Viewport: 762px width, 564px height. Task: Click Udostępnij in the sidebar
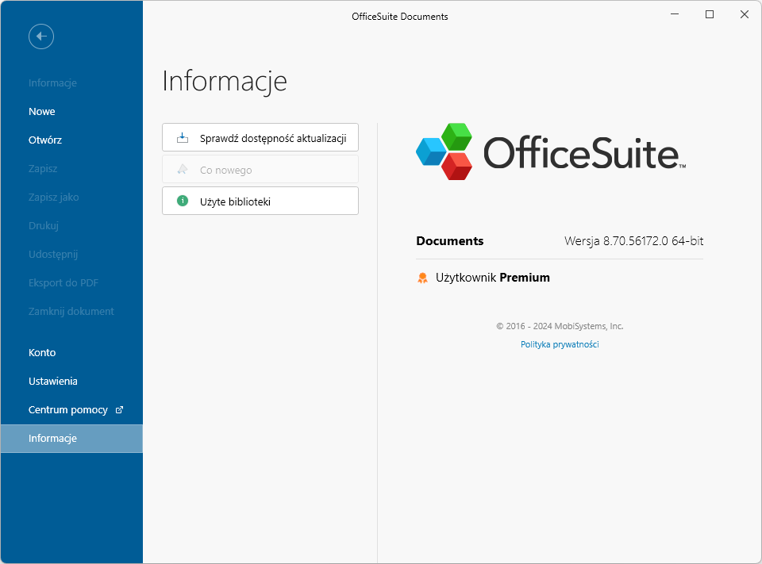[x=71, y=254]
